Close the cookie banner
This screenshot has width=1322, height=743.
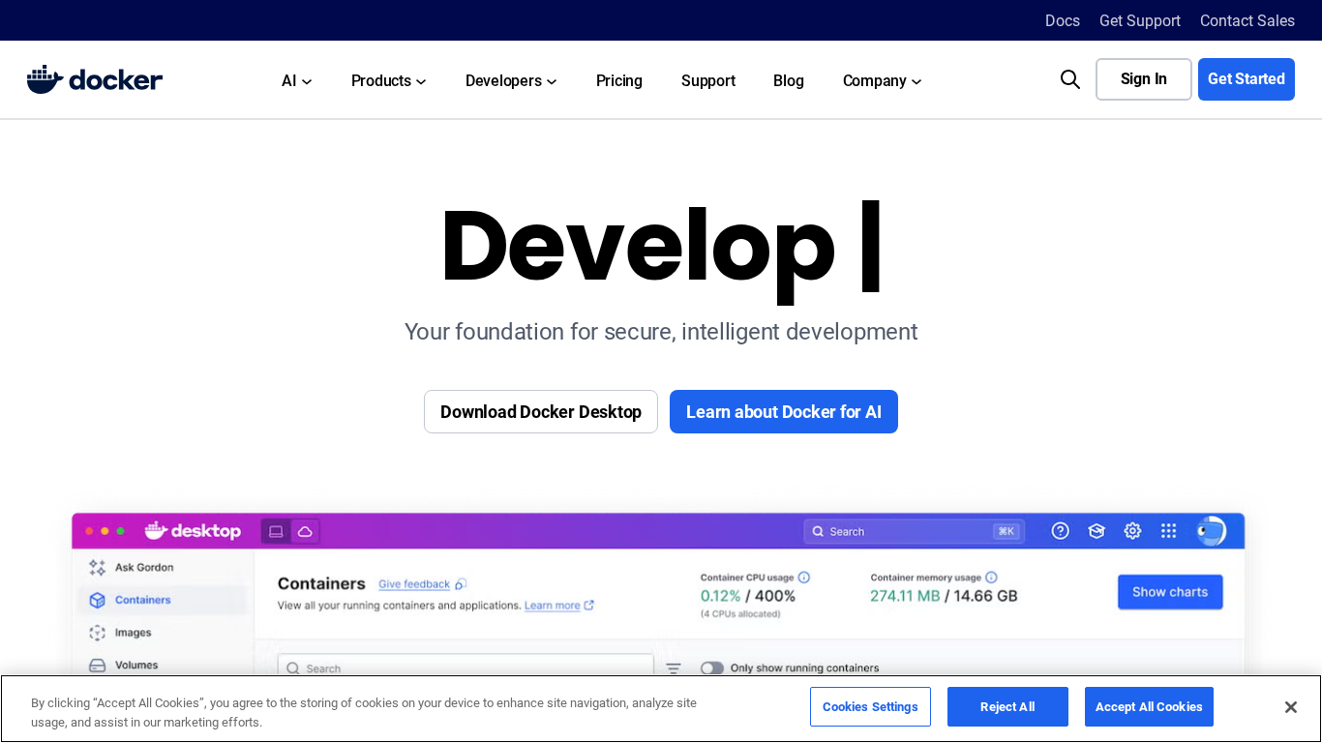pyautogui.click(x=1290, y=707)
